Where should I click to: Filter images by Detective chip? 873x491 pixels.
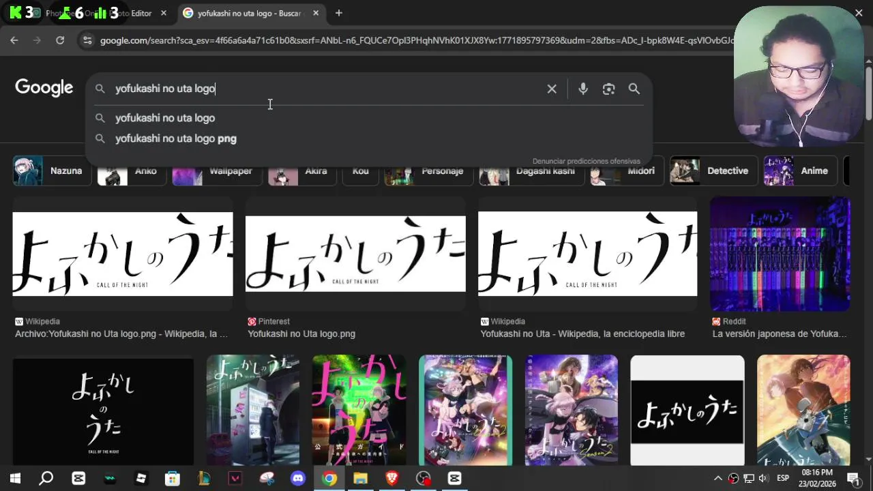tap(713, 170)
